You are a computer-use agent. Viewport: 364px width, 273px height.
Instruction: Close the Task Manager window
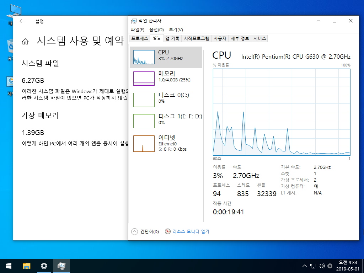(351, 21)
